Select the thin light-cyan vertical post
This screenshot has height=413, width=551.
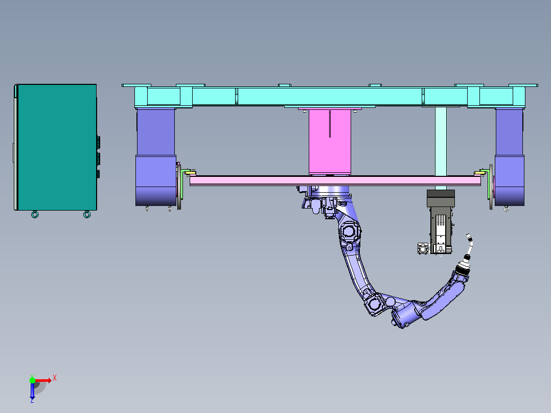tap(441, 142)
